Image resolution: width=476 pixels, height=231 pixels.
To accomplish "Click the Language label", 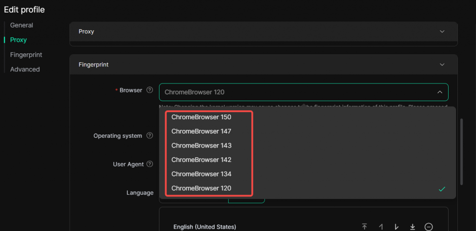I will (140, 192).
